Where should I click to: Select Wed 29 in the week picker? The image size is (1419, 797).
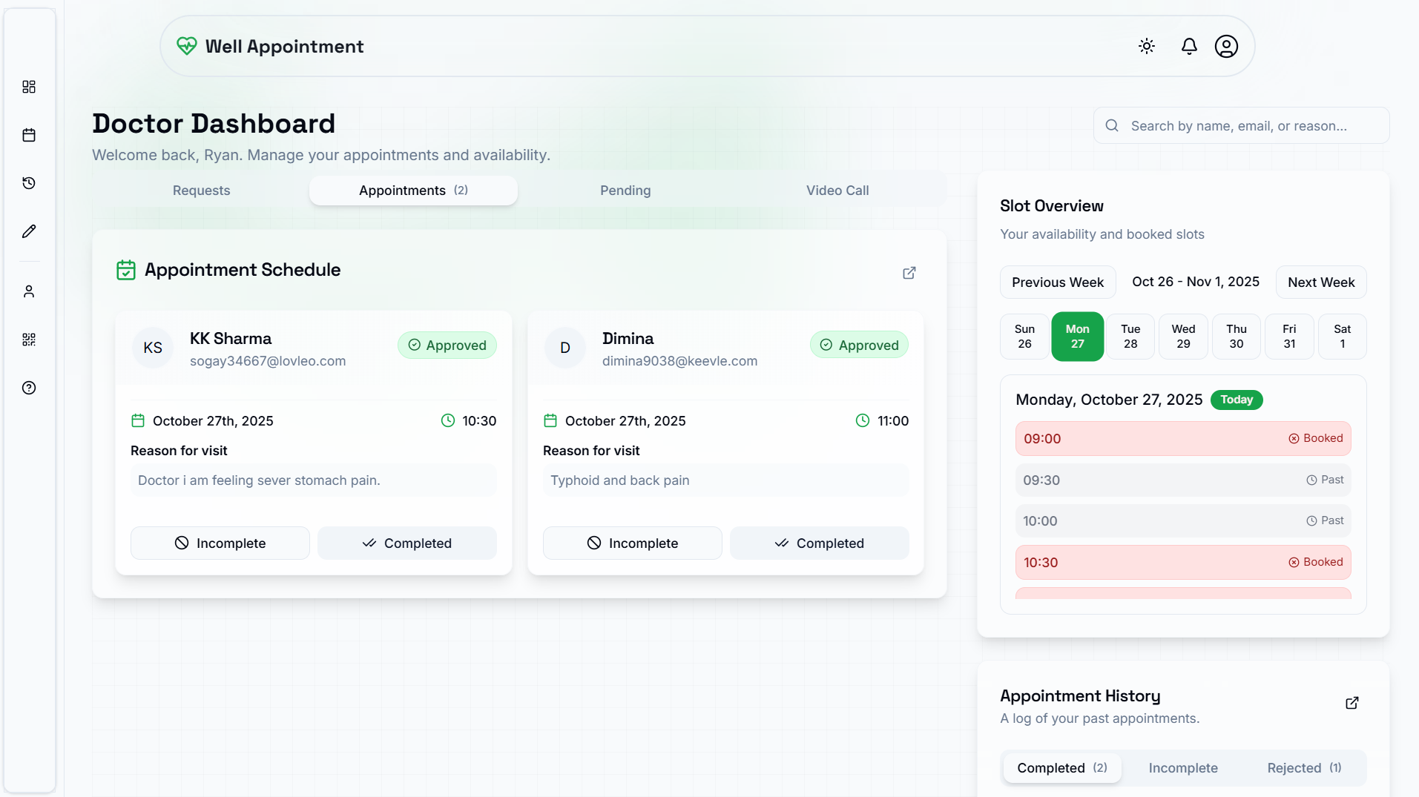(1183, 337)
